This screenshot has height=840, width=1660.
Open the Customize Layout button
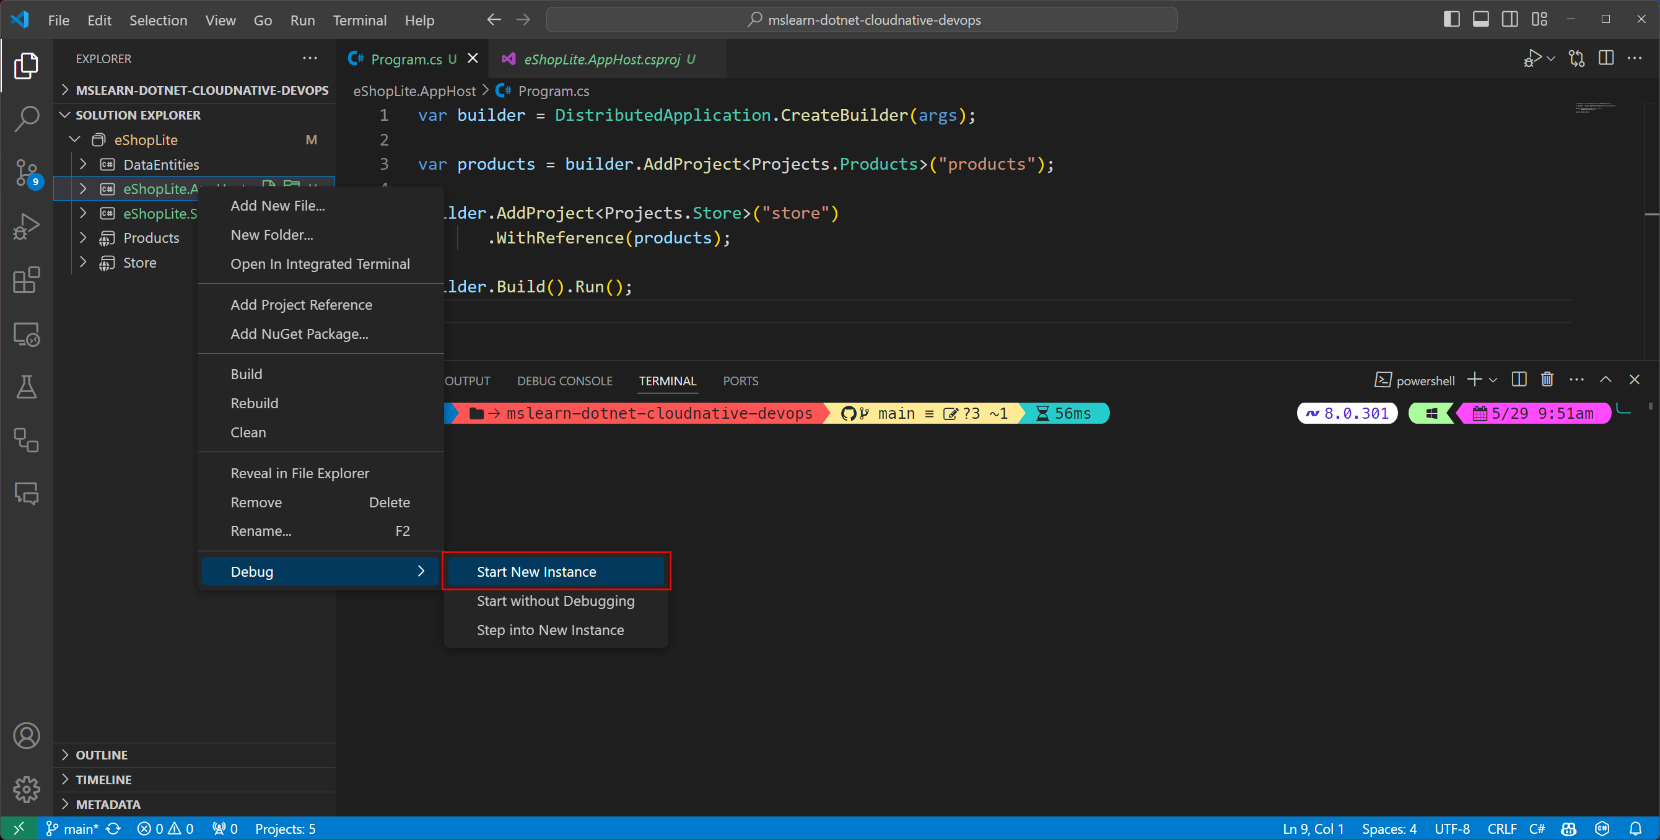1539,19
